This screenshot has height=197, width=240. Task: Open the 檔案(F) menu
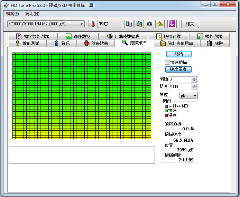tap(12, 14)
